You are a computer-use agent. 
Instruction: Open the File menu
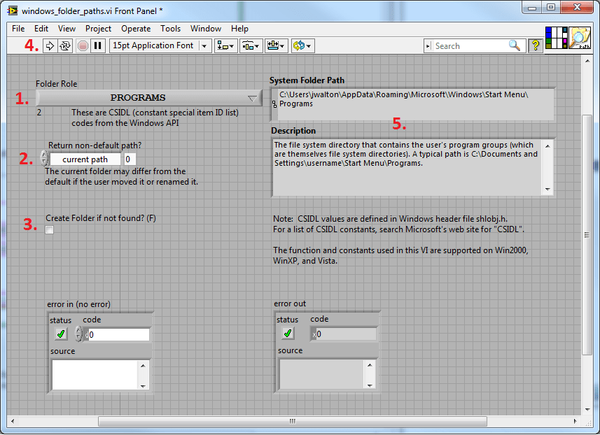click(x=18, y=29)
